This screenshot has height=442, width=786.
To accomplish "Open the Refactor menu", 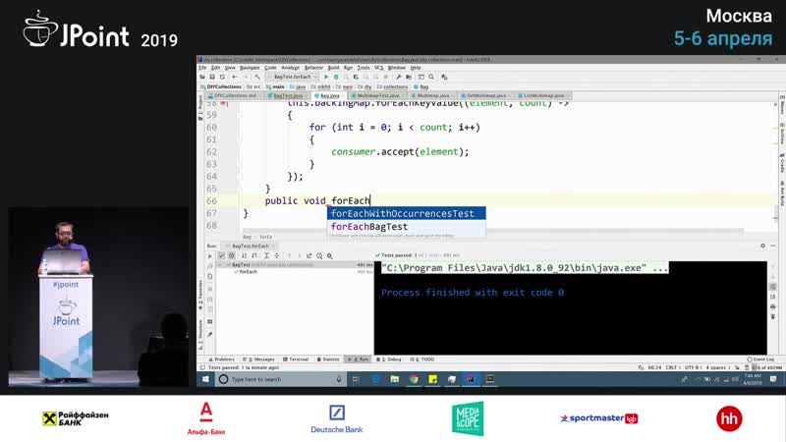I will coord(314,68).
